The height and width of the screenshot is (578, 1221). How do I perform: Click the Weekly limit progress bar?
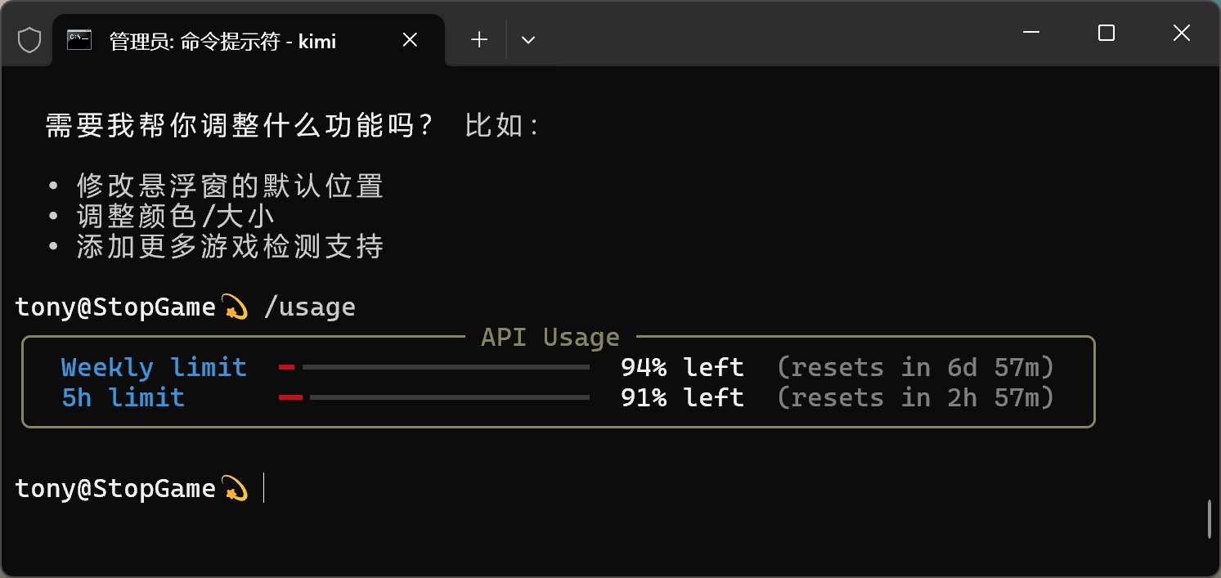434,368
